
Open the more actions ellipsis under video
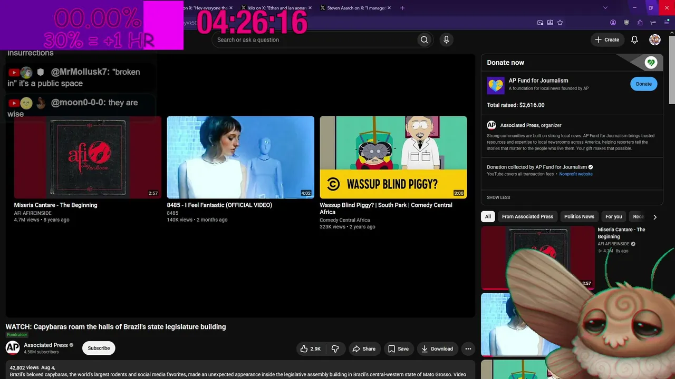click(x=468, y=348)
